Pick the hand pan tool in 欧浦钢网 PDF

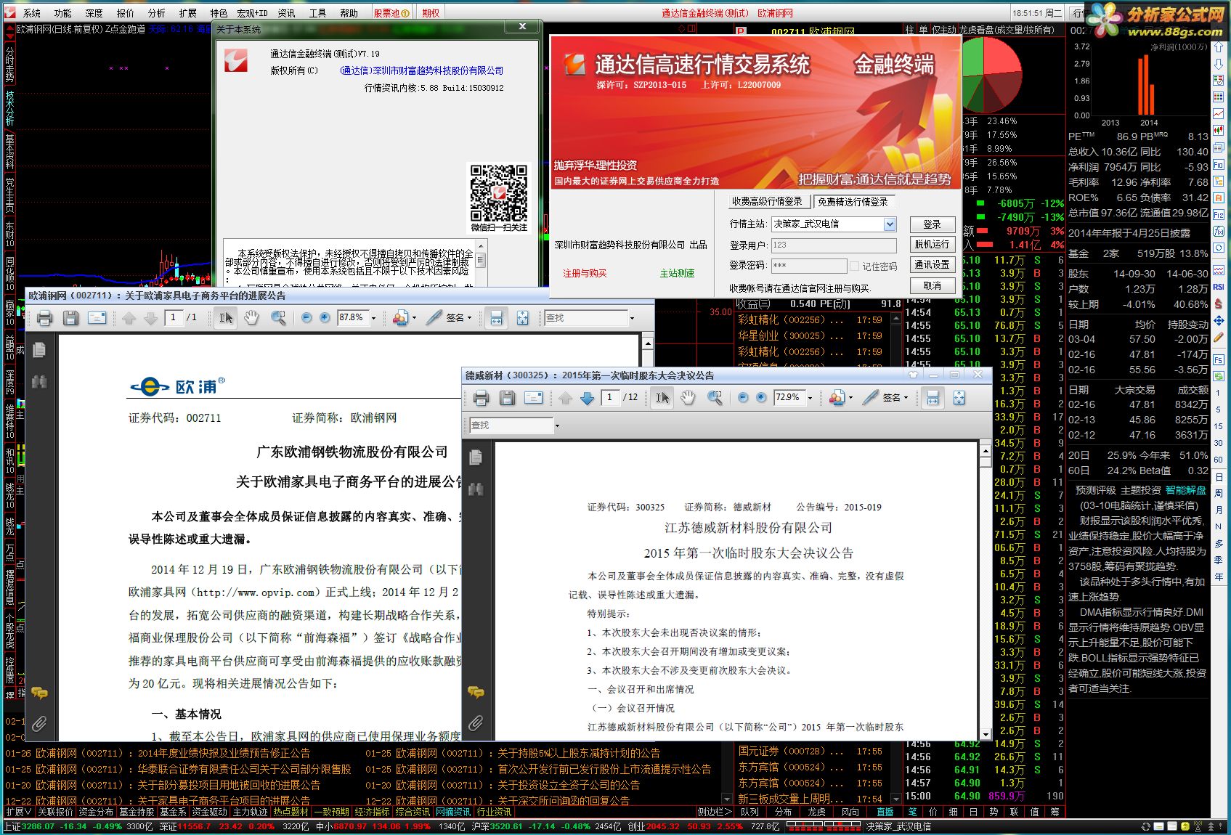[251, 318]
